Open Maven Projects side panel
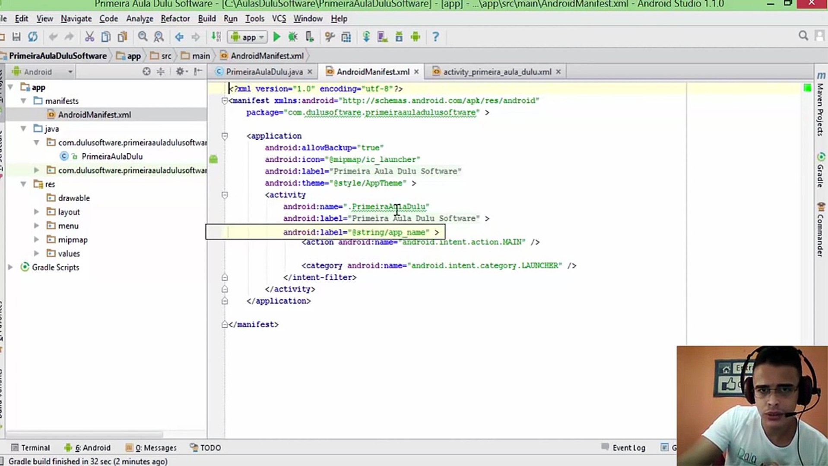This screenshot has height=466, width=828. point(821,104)
